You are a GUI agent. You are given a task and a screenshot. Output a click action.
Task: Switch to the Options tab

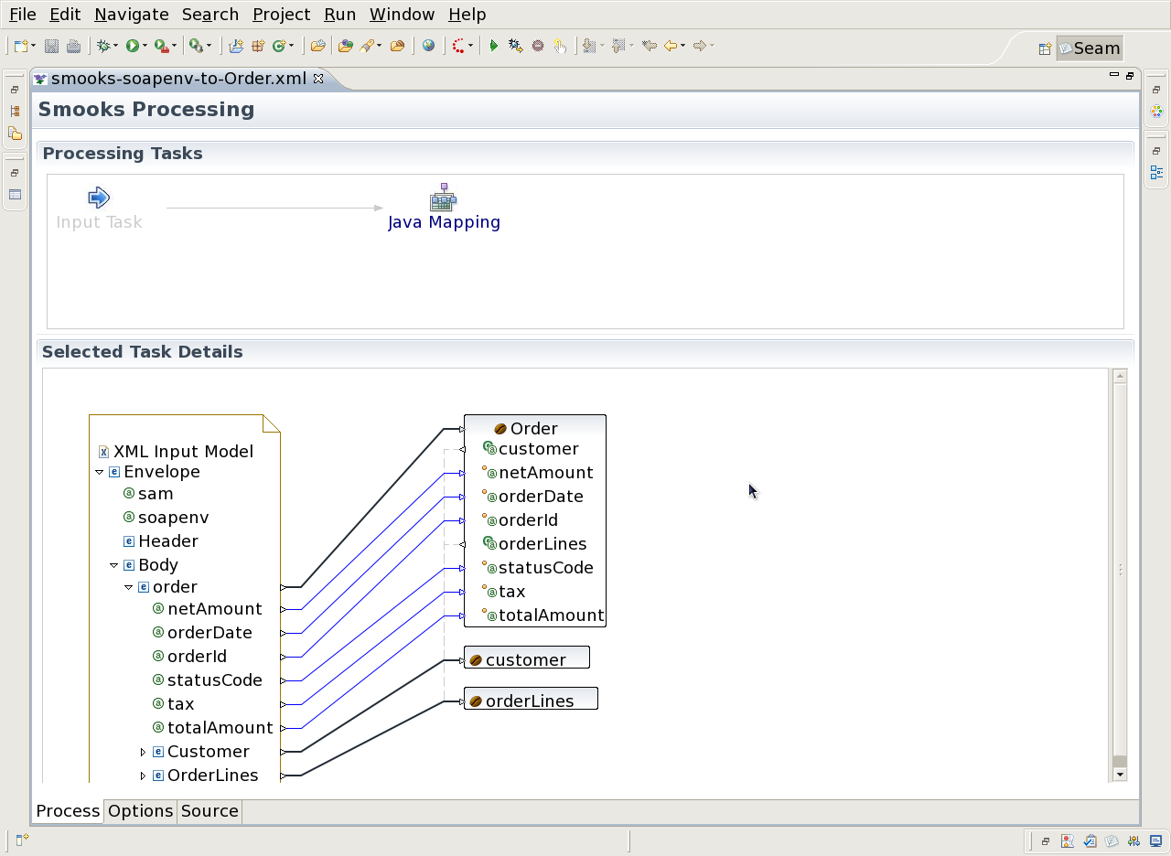point(140,811)
